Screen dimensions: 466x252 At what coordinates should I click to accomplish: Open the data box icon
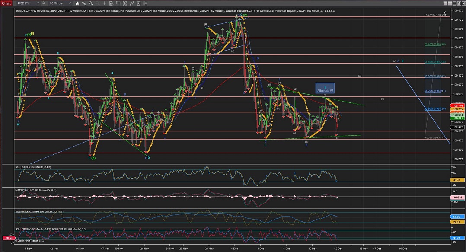[x=111, y=3]
